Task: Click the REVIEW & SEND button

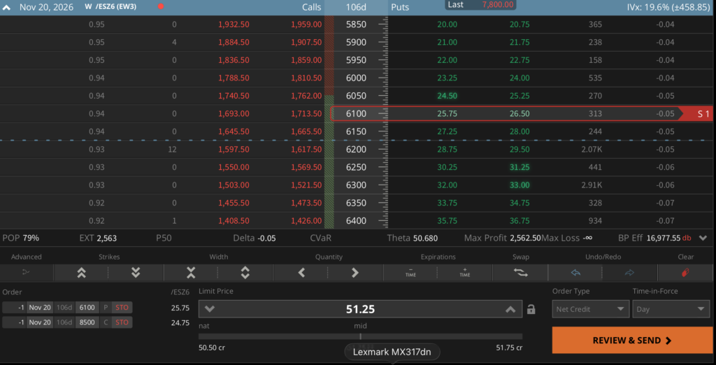Action: coord(632,341)
